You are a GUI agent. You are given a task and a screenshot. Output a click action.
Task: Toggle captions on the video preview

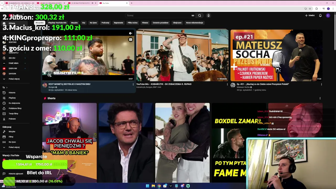point(130,40)
